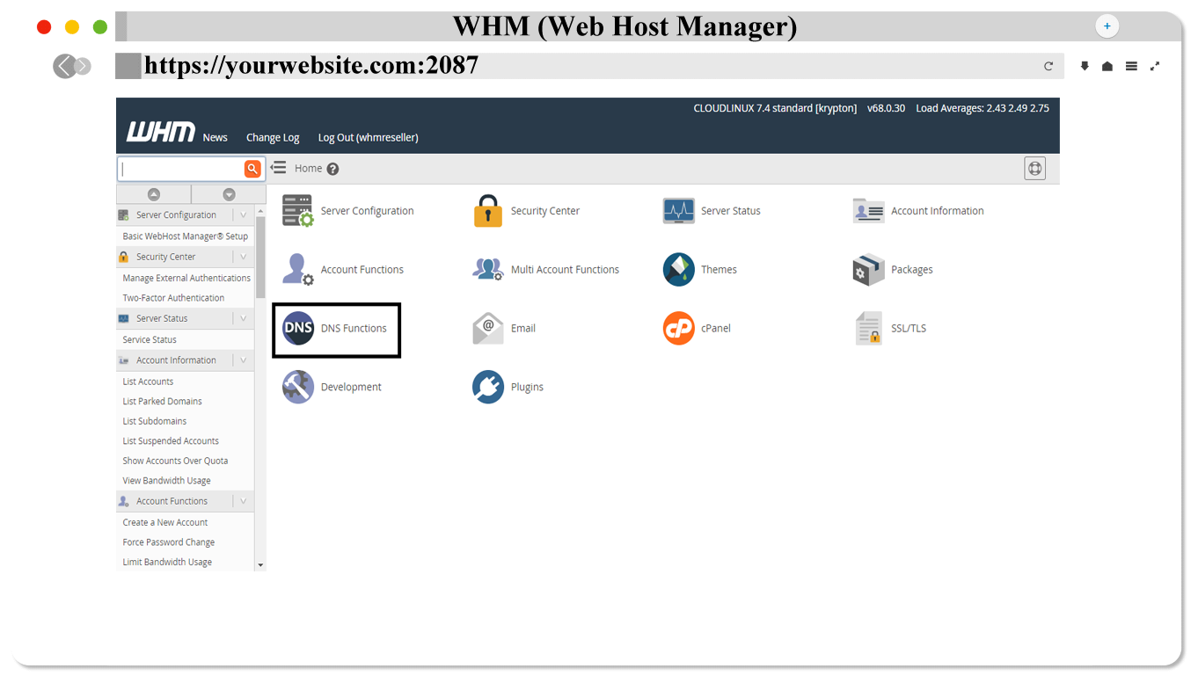Open the Themes icon
Viewport: 1198px width, 676px height.
tap(678, 270)
